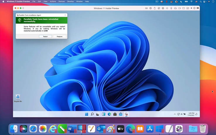Toggle Do Not Disturb moon in menu bar

click(x=181, y=1)
